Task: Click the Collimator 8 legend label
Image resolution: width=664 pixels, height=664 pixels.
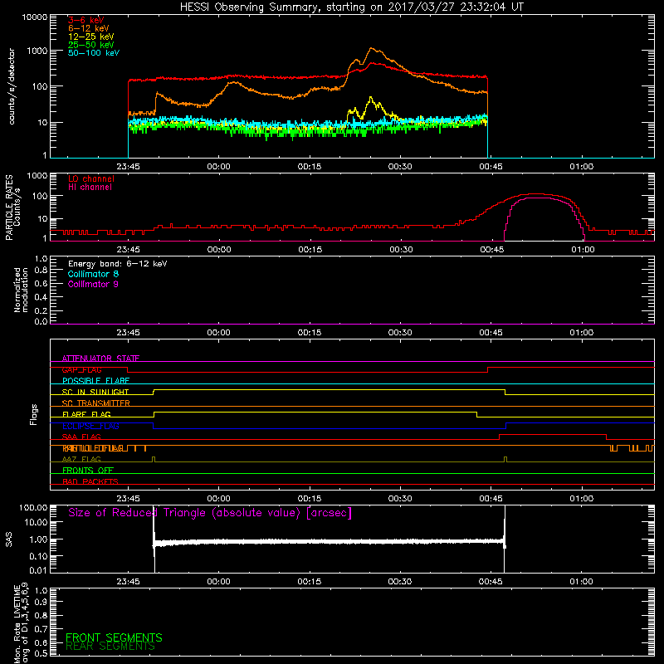Action: [93, 274]
